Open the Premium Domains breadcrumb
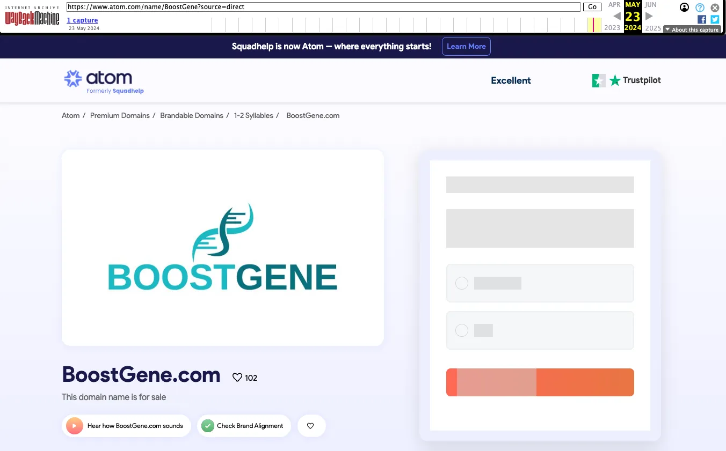 click(120, 115)
